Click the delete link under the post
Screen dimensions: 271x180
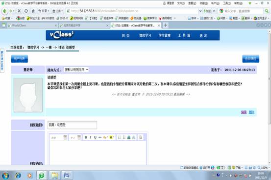point(251,112)
